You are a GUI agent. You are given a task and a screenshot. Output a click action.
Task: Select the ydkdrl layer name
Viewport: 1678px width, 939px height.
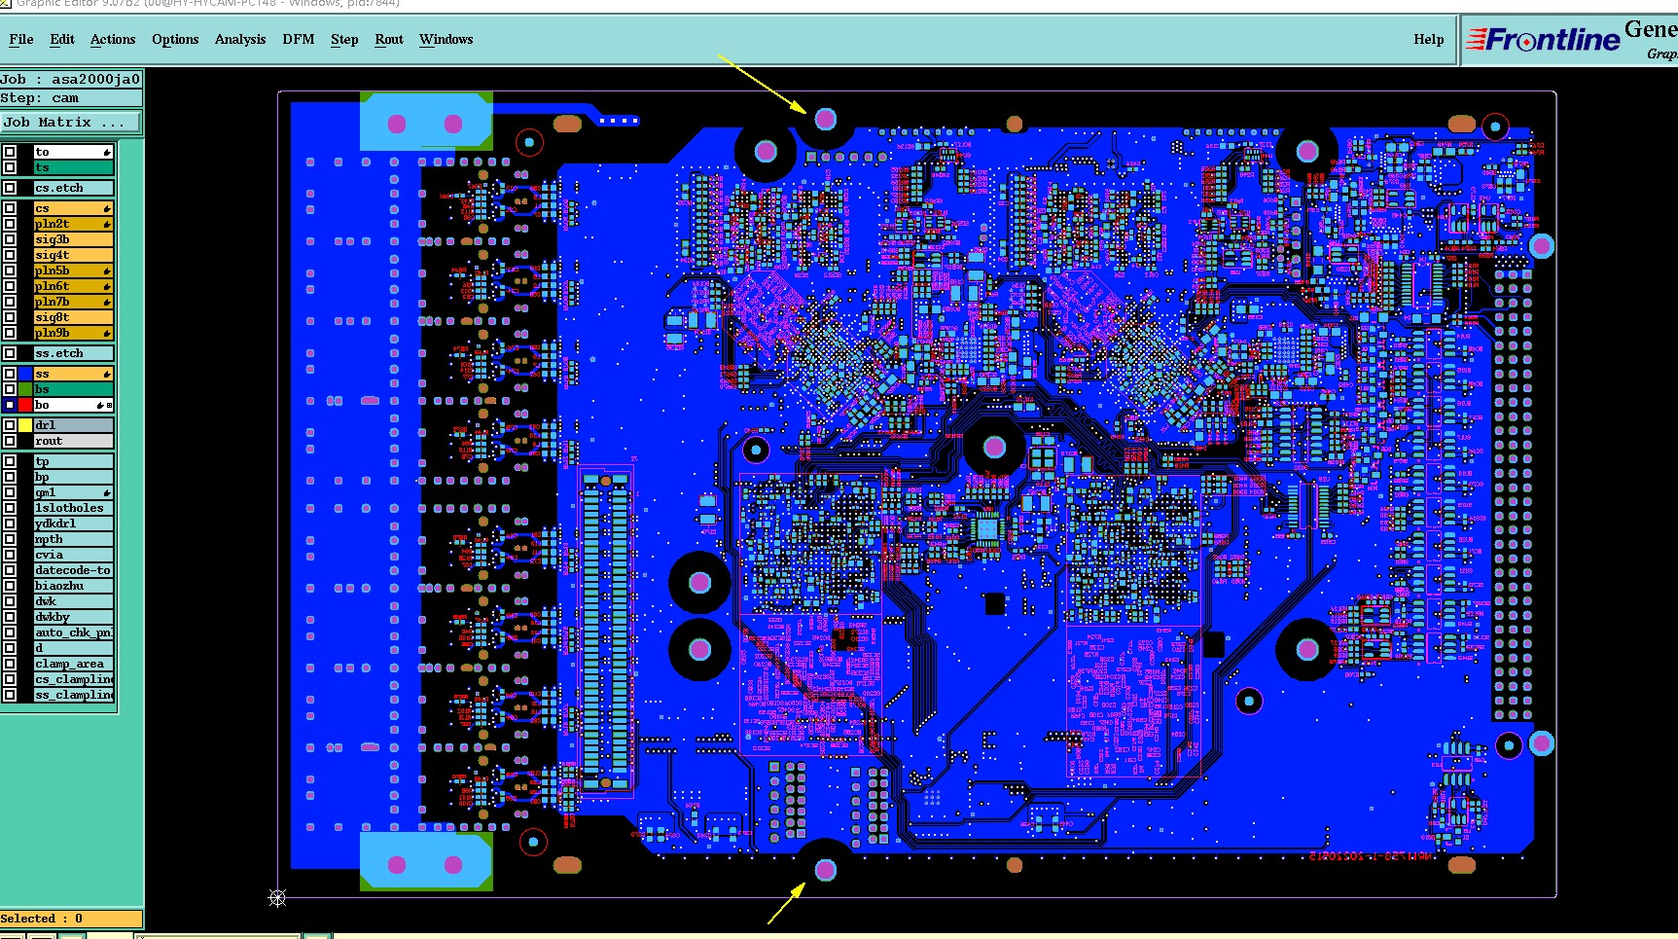point(74,524)
